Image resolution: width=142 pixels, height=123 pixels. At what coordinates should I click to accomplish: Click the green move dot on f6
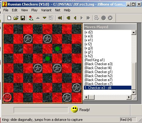57,49
